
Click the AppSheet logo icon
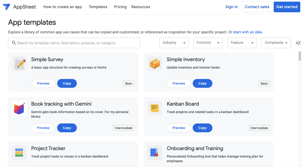(6, 7)
